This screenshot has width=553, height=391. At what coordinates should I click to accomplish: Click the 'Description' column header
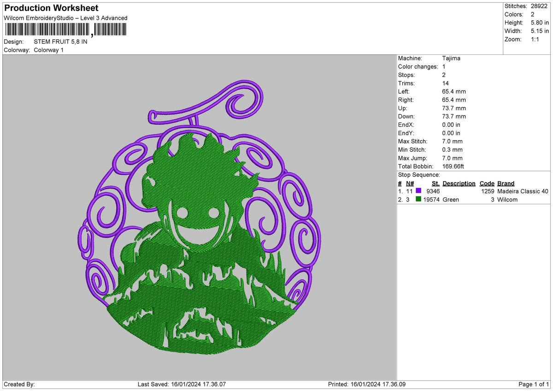459,183
